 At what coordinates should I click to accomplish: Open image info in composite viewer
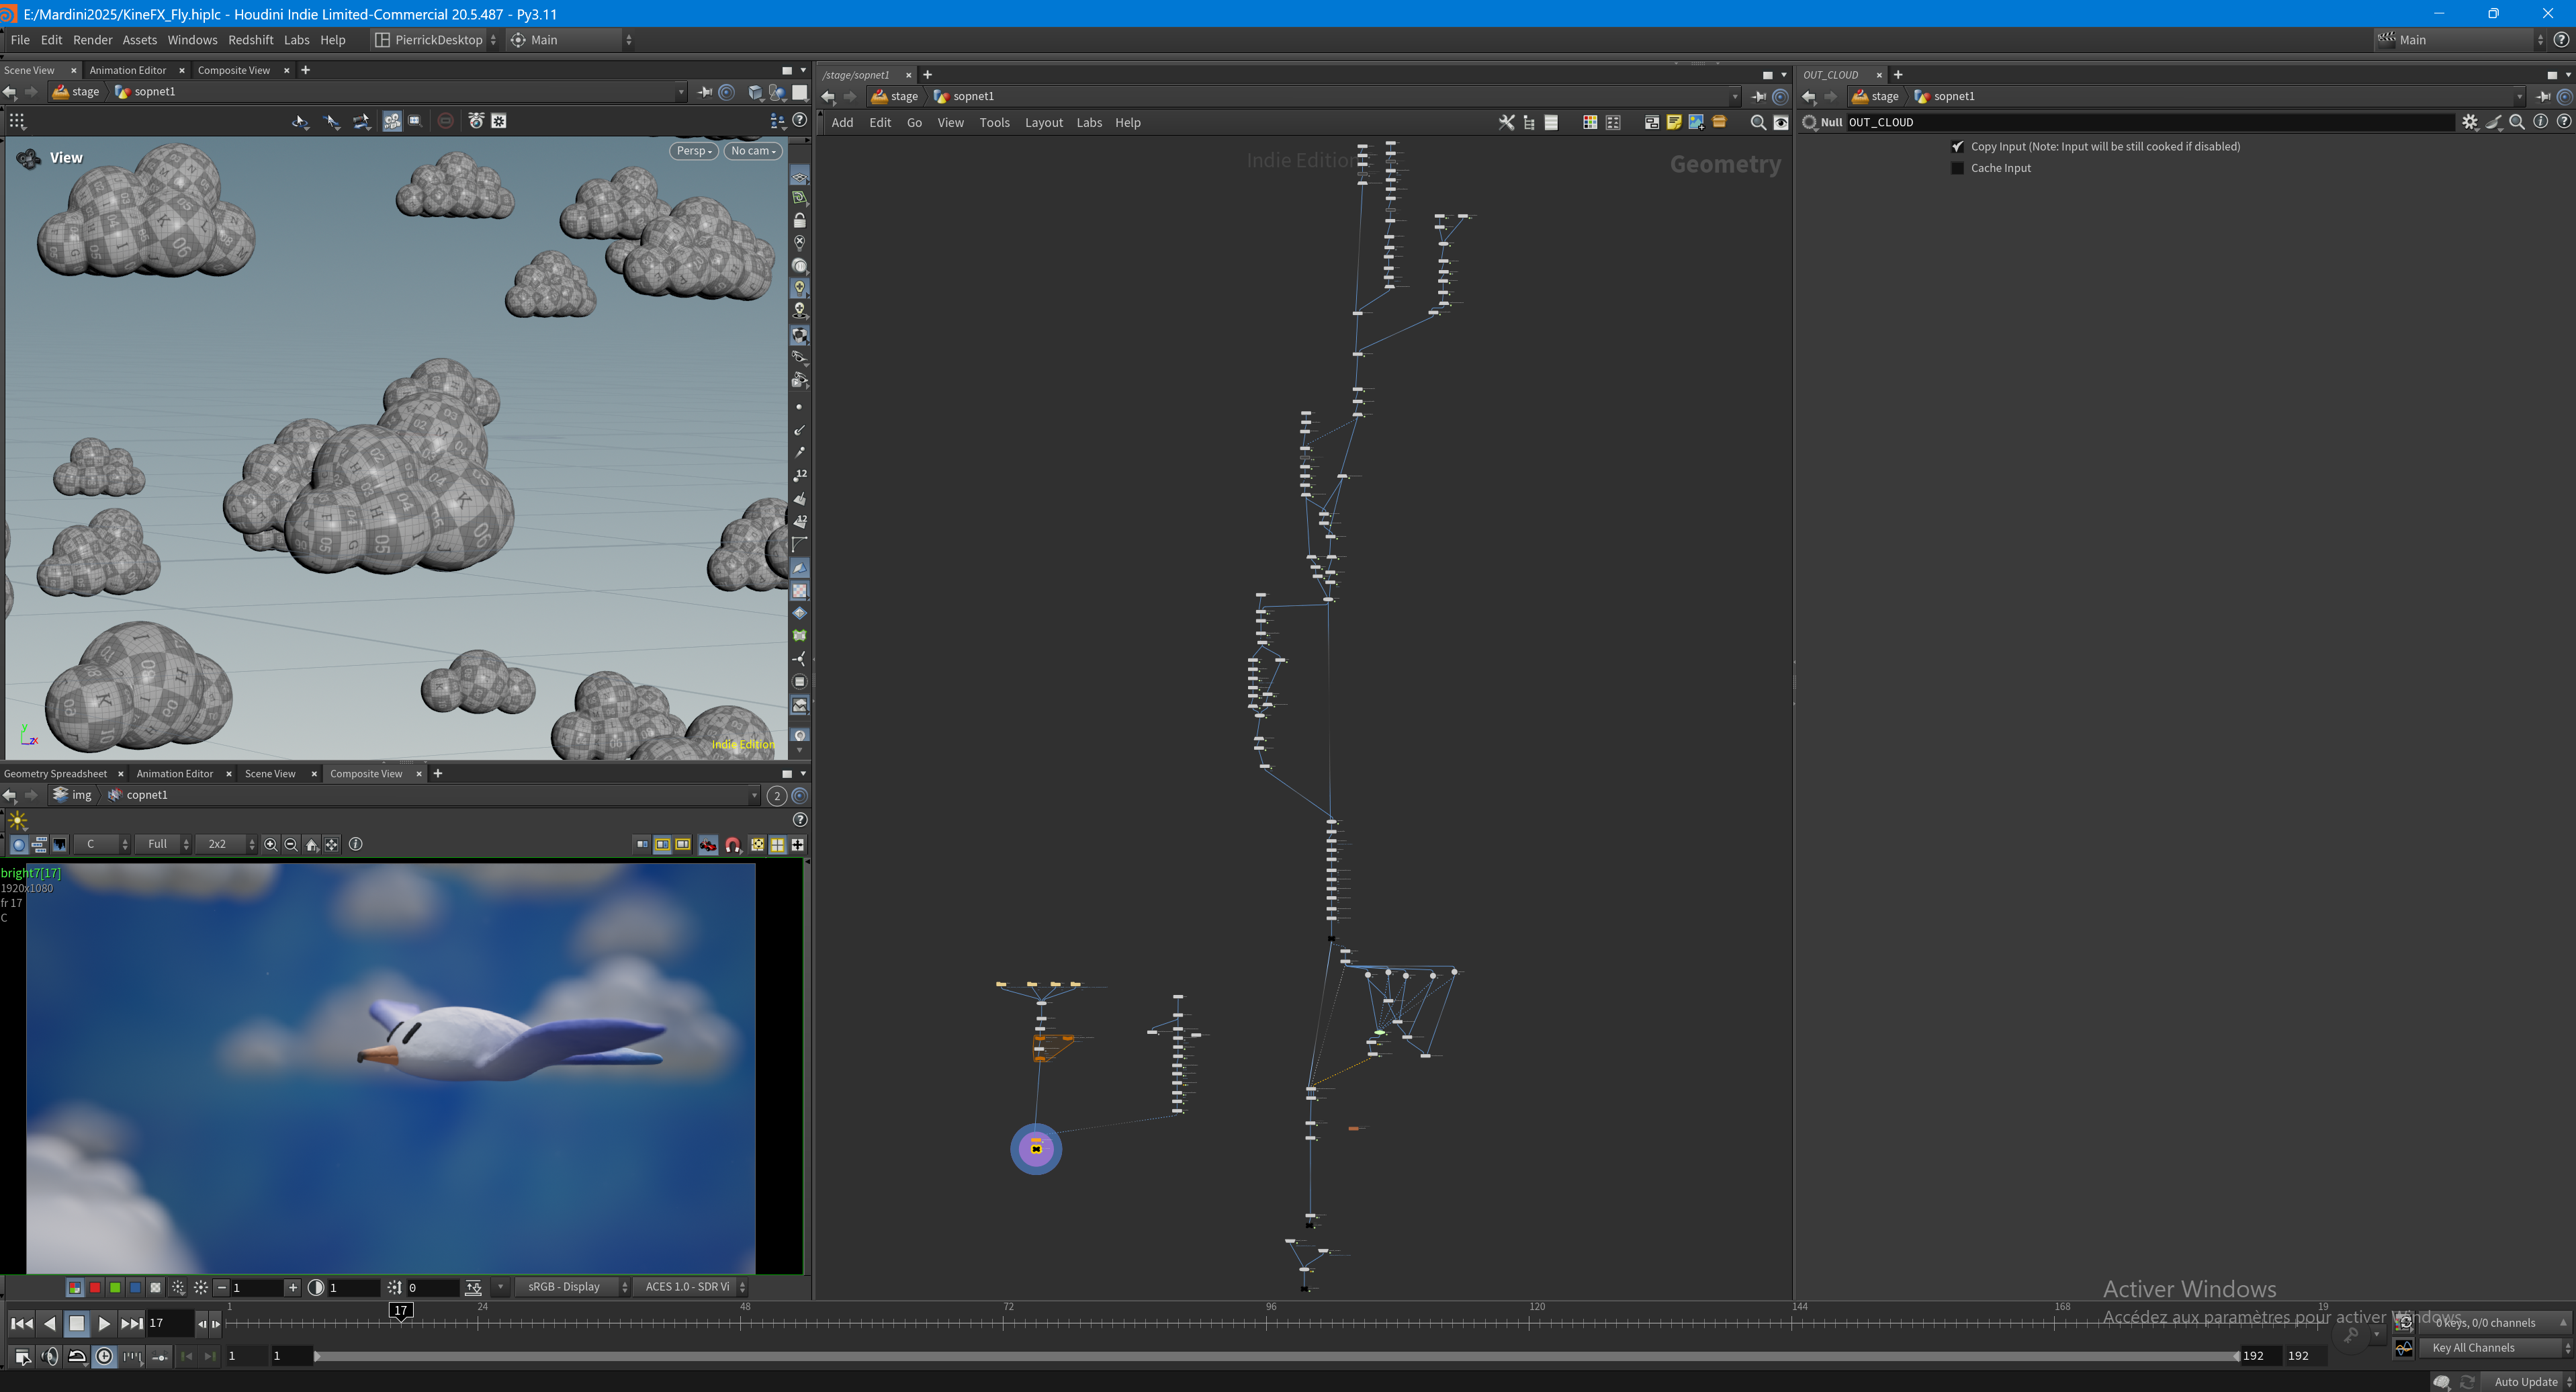coord(355,844)
